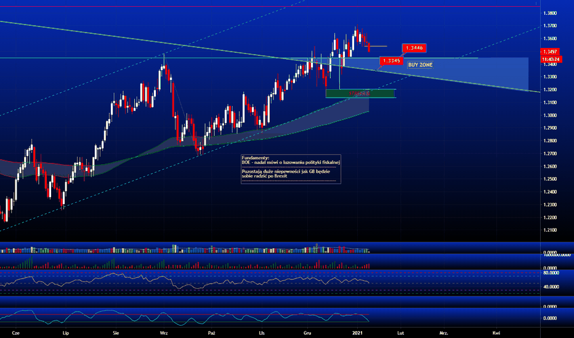The height and width of the screenshot is (338, 574).
Task: Click the 1.3100 price axis label
Action: pos(550,103)
